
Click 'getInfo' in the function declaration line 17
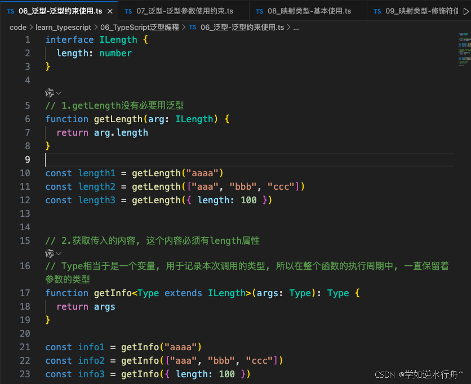click(113, 293)
